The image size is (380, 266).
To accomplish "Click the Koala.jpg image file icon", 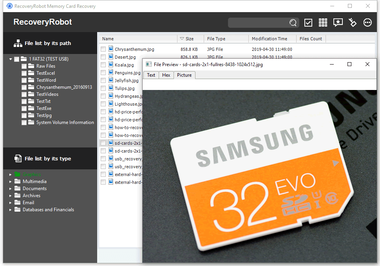I will pos(111,65).
